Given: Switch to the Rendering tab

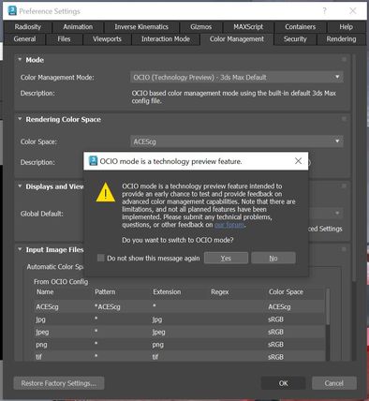Looking at the screenshot, I should coord(341,39).
